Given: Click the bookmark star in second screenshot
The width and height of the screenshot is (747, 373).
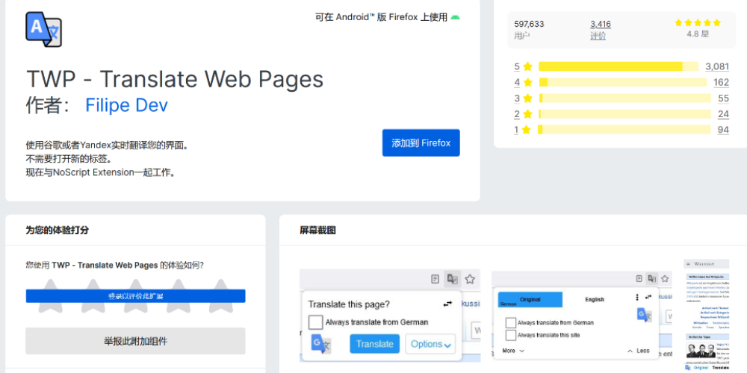Looking at the screenshot, I should pos(665,279).
